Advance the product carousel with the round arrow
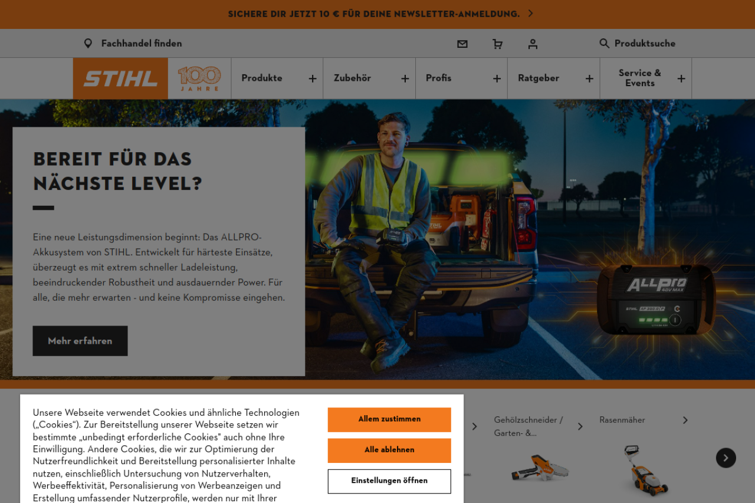 click(726, 458)
